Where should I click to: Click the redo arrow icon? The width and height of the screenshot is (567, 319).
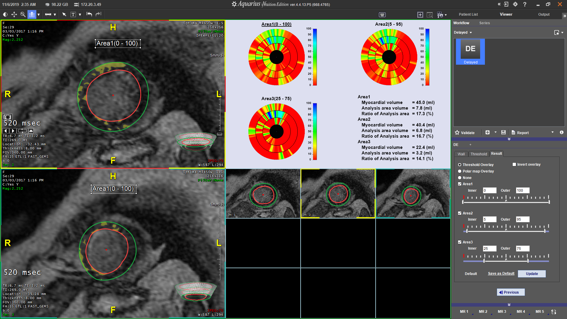(x=98, y=14)
